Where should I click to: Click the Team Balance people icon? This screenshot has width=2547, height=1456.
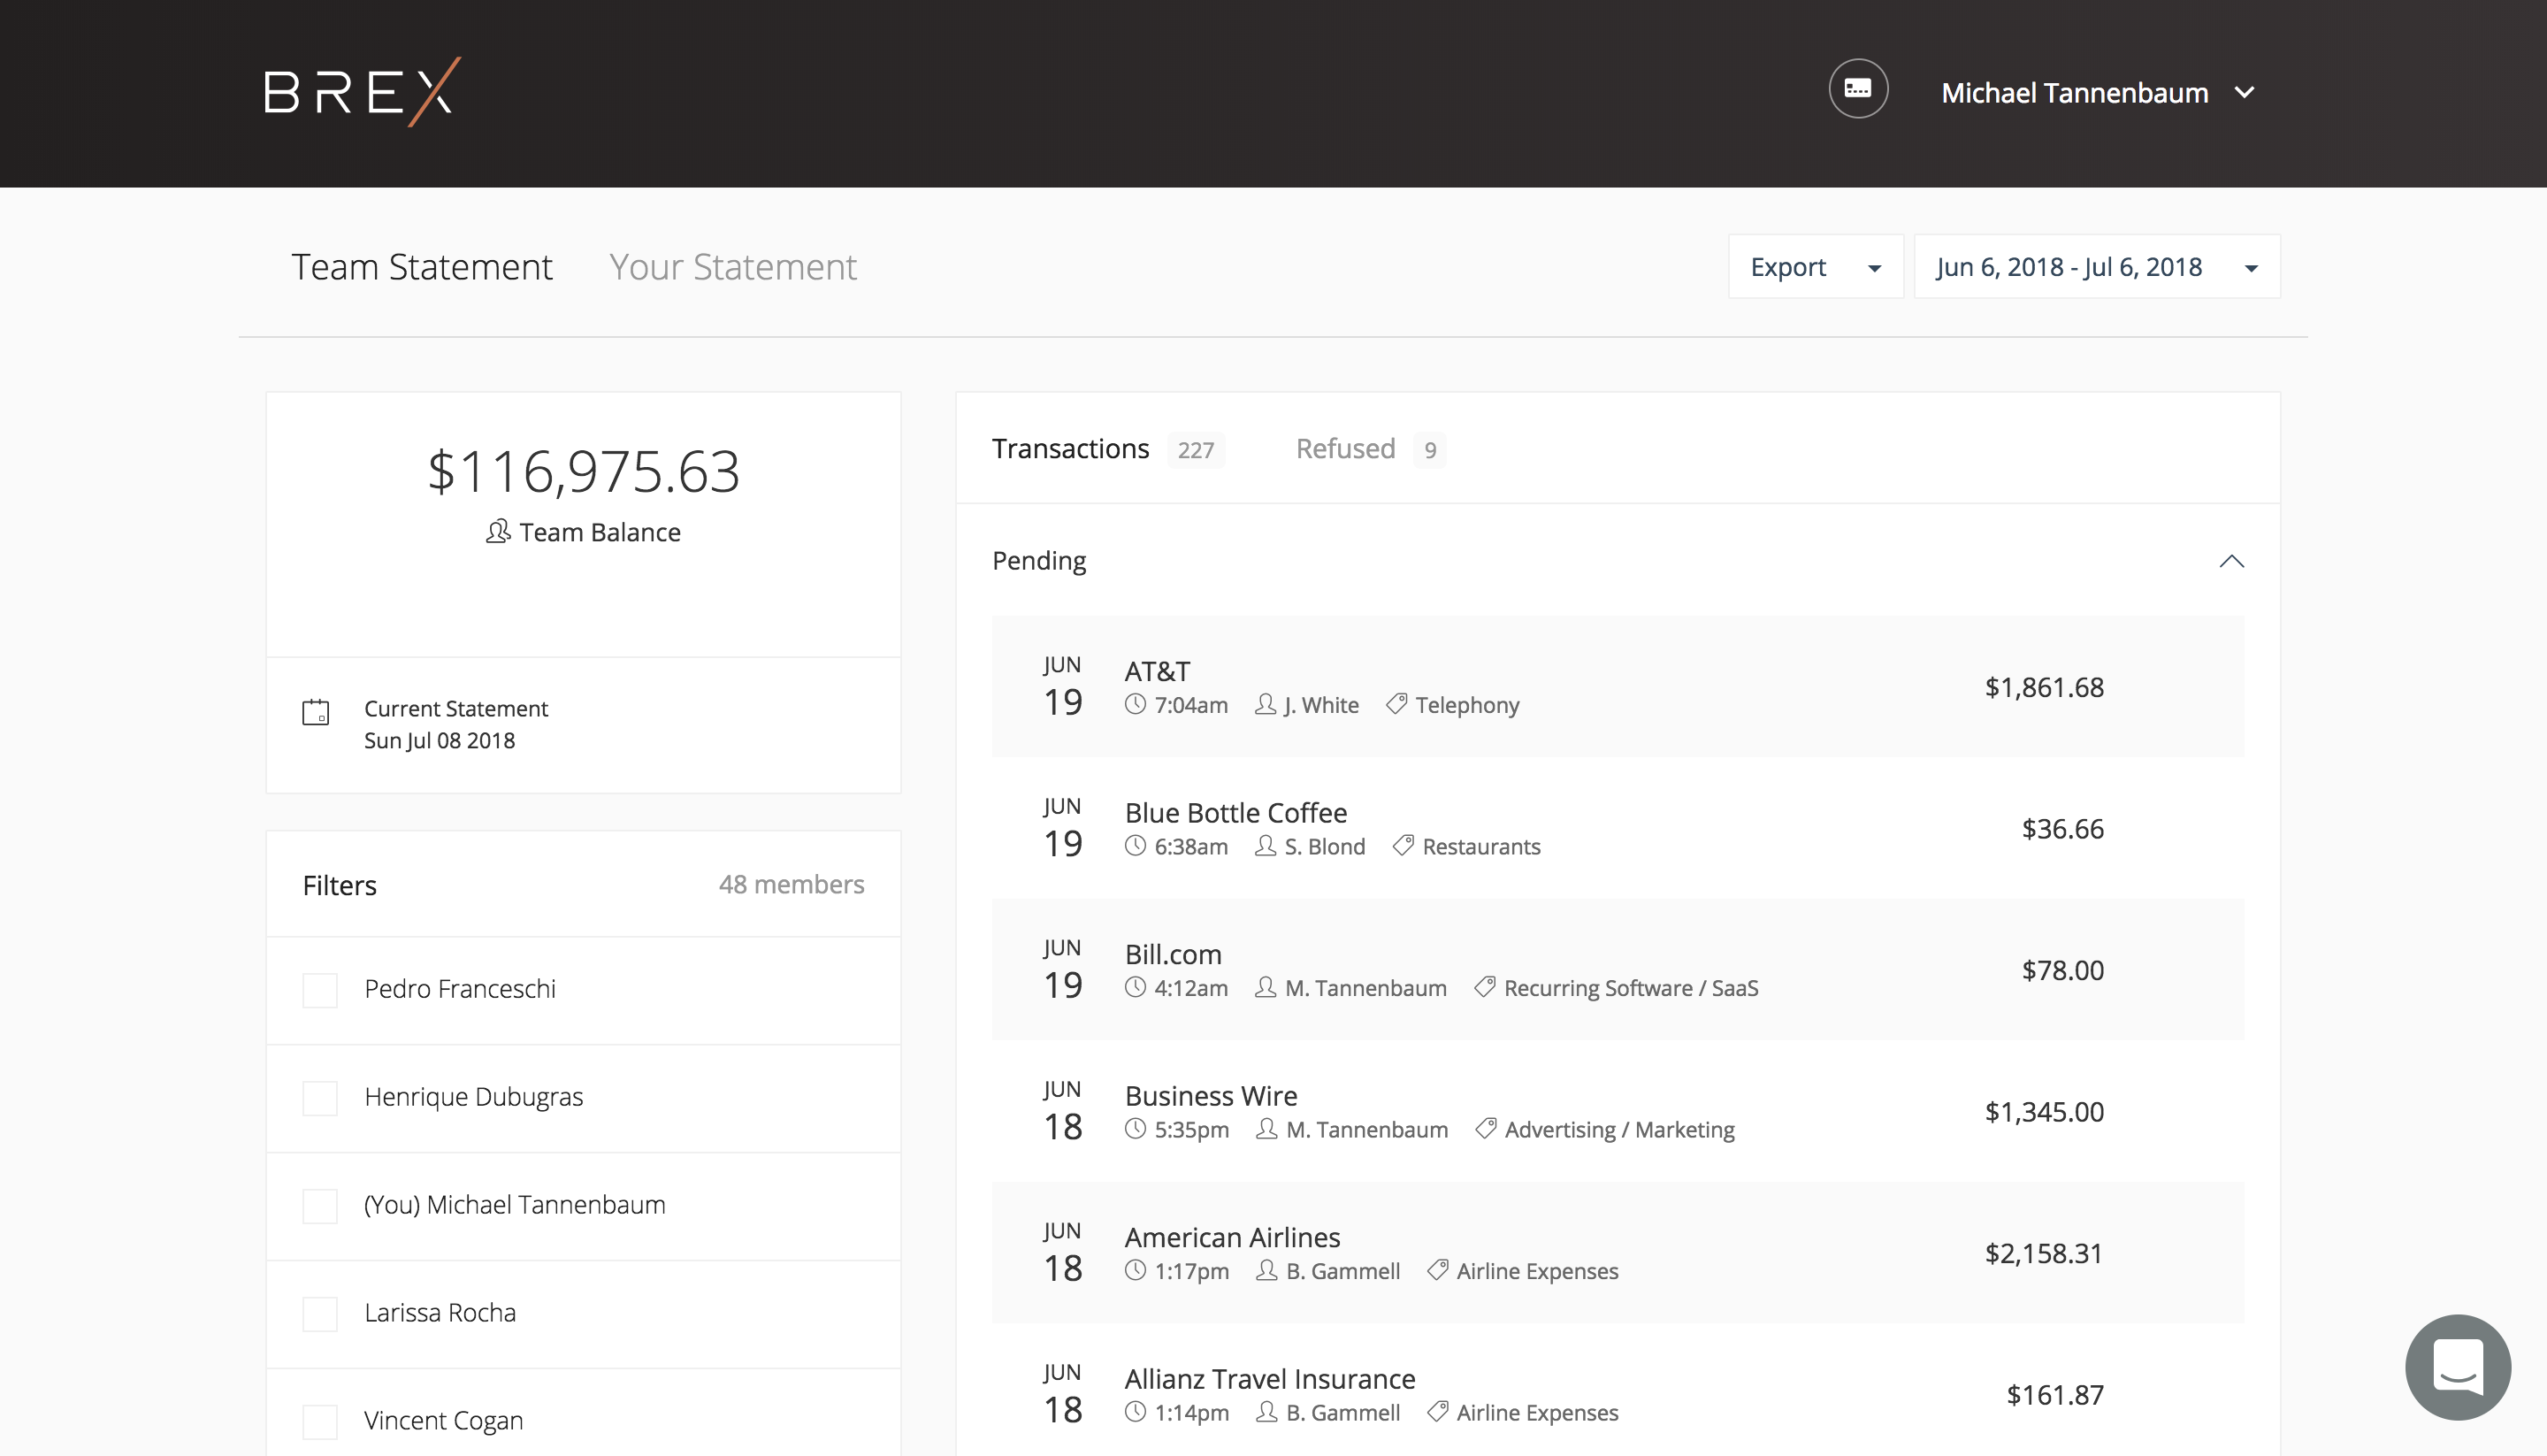click(498, 531)
